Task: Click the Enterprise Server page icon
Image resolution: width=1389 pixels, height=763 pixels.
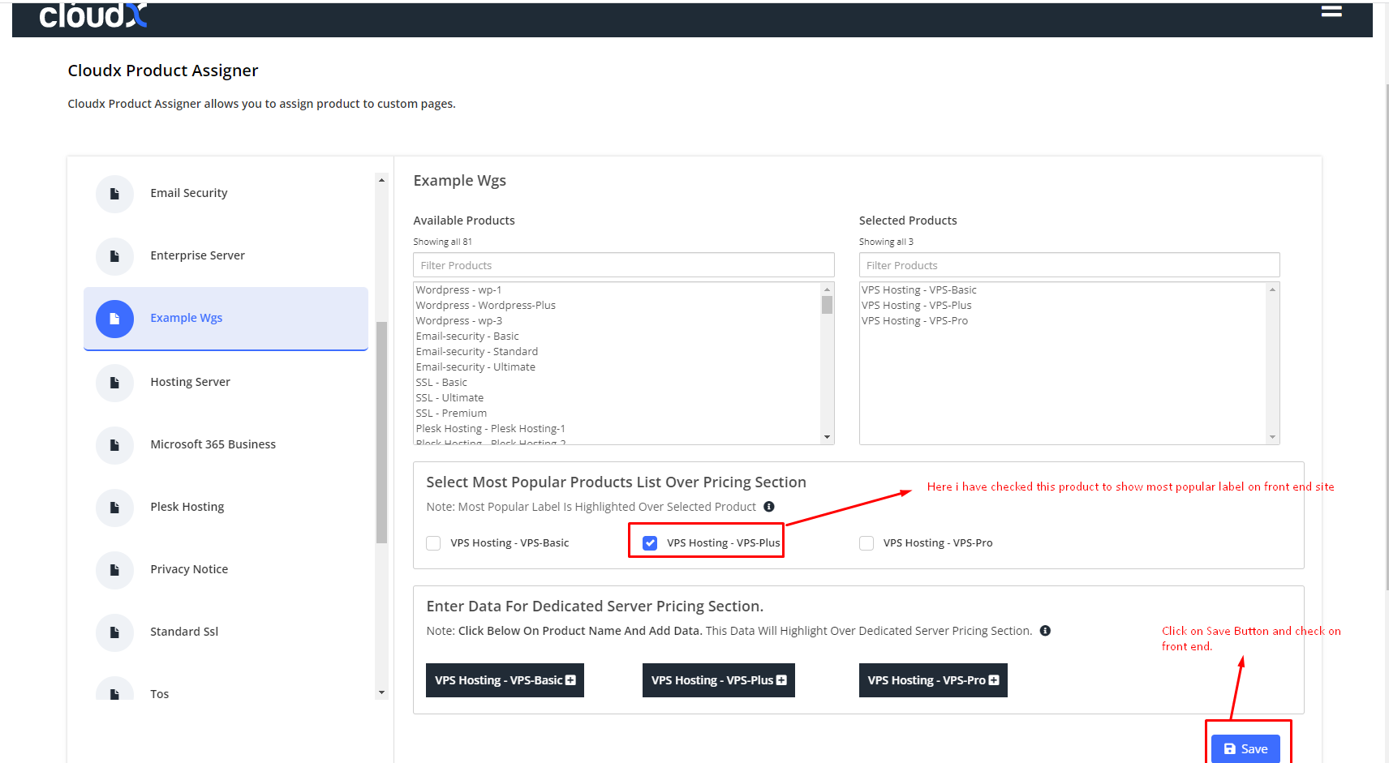Action: coord(114,256)
